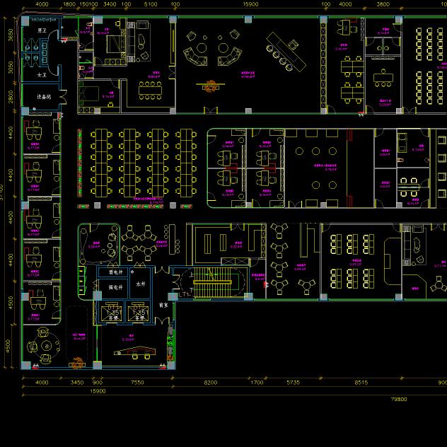Select the 8515 dimension text

[x=361, y=383]
